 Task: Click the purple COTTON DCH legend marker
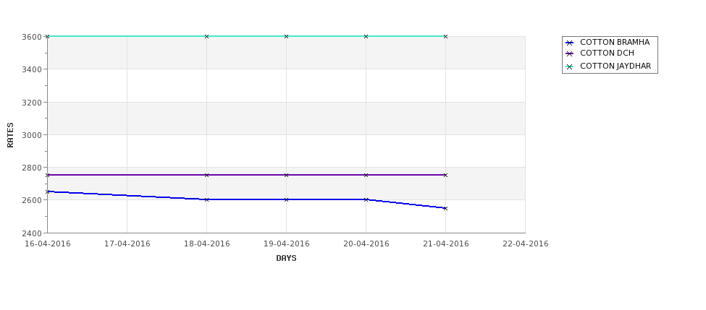[570, 53]
